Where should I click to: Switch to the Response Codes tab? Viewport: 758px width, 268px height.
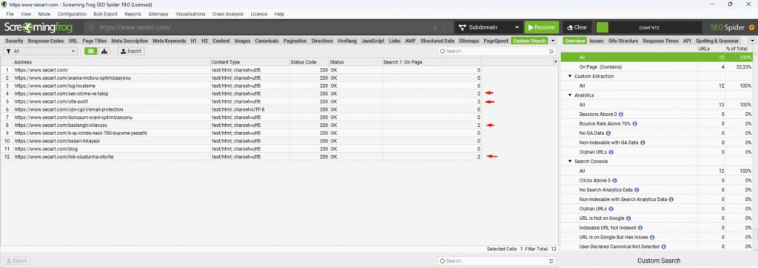pyautogui.click(x=46, y=41)
